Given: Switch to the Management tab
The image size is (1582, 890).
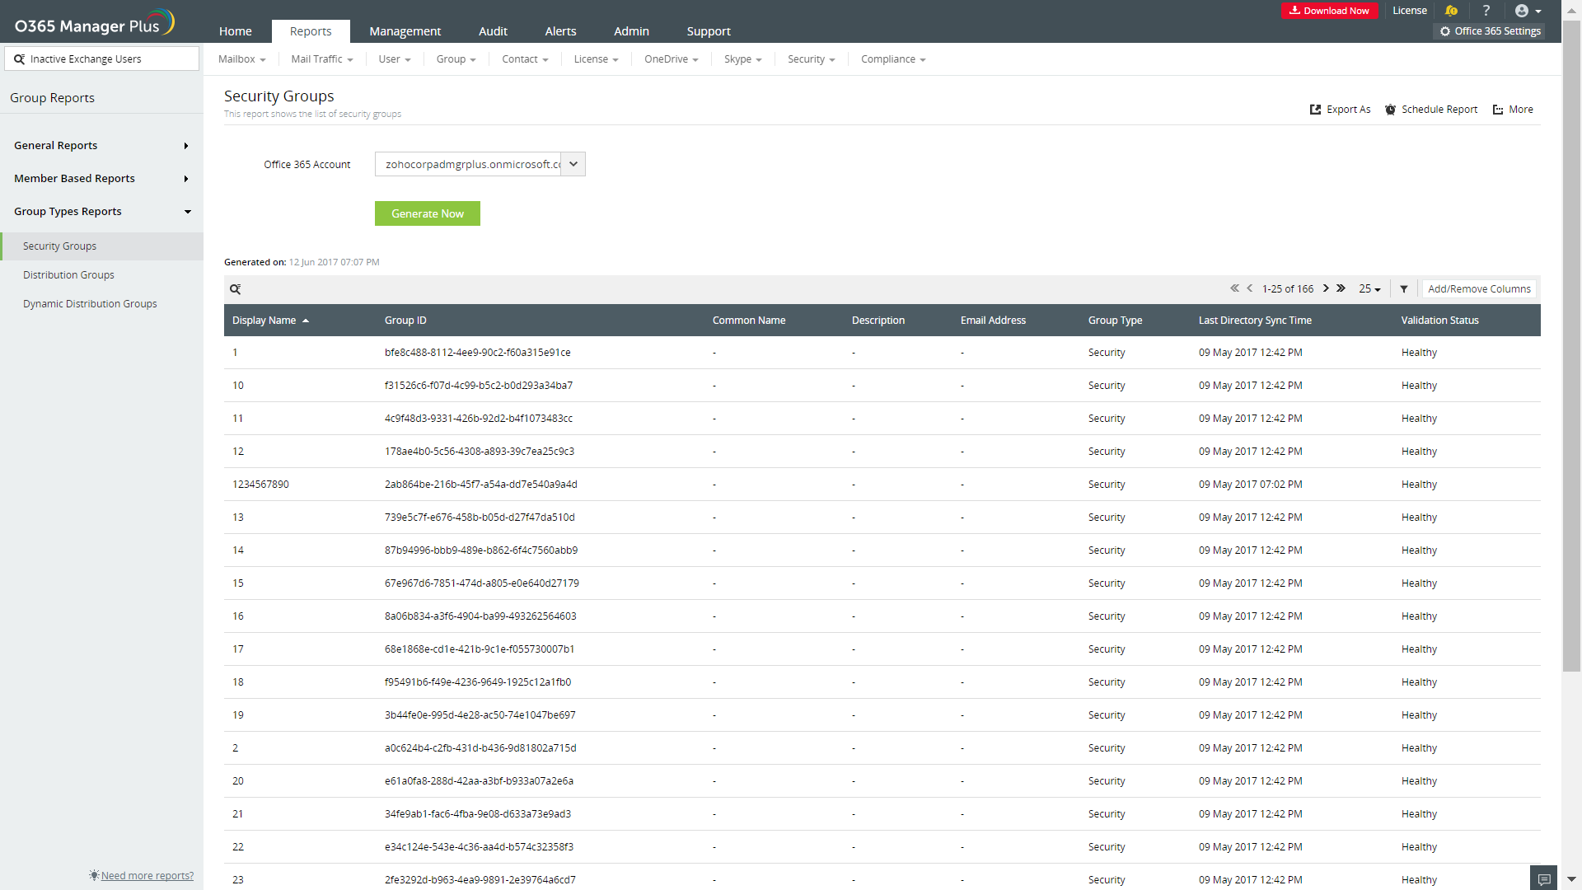Looking at the screenshot, I should click(405, 31).
